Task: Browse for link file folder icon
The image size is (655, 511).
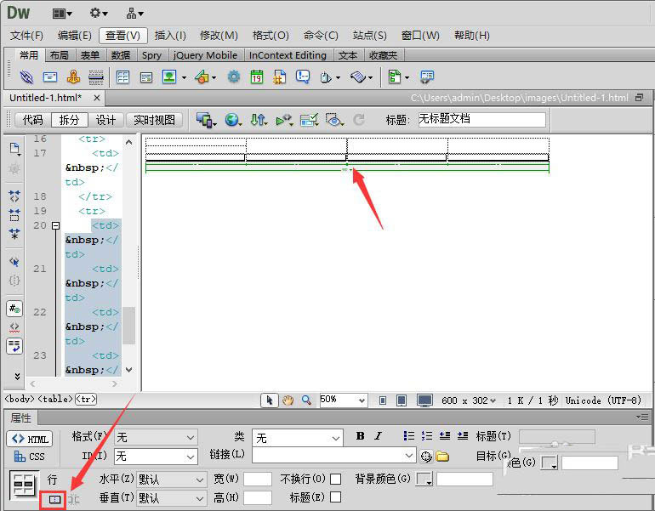Action: [442, 457]
